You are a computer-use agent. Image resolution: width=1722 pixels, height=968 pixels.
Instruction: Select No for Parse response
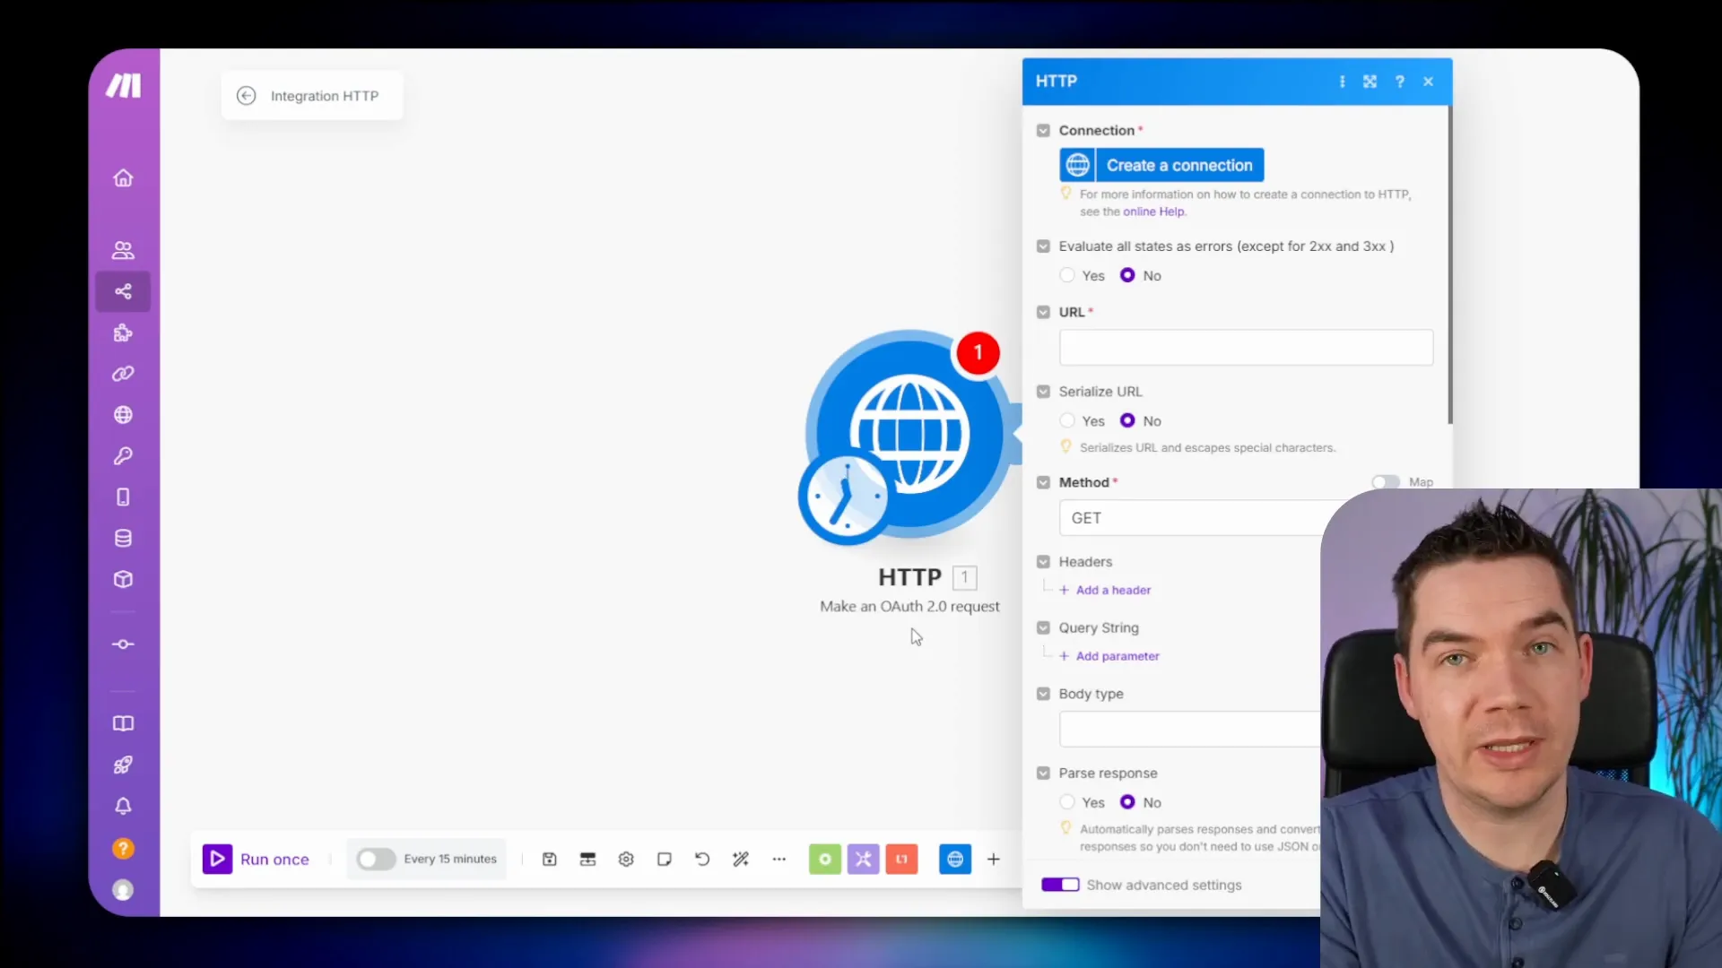point(1127,802)
